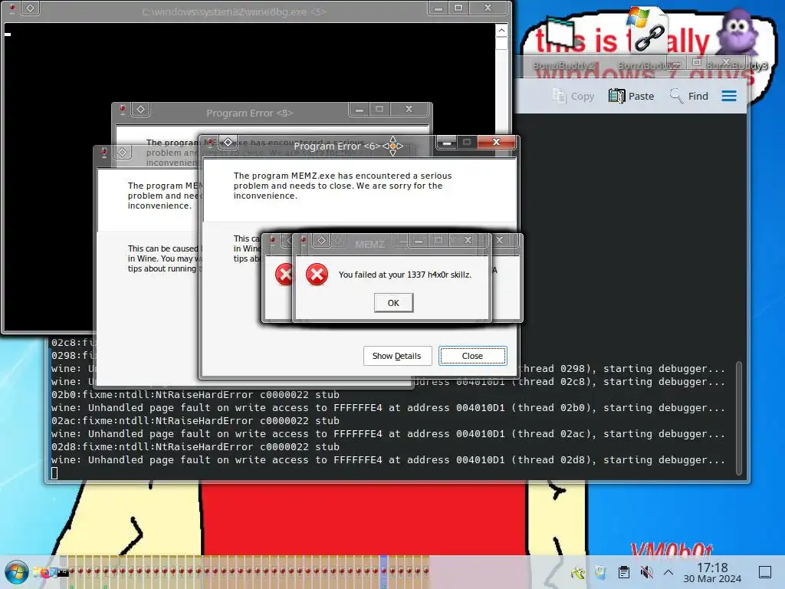Open the window menu button of the leftmost Program Error window

click(x=123, y=153)
